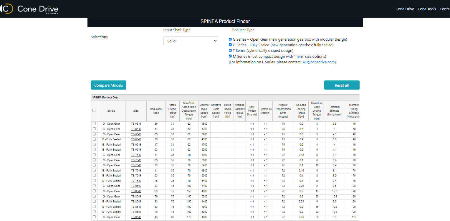Click the SPINEA Product Data table title
The width and height of the screenshot is (450, 221).
[x=105, y=98]
